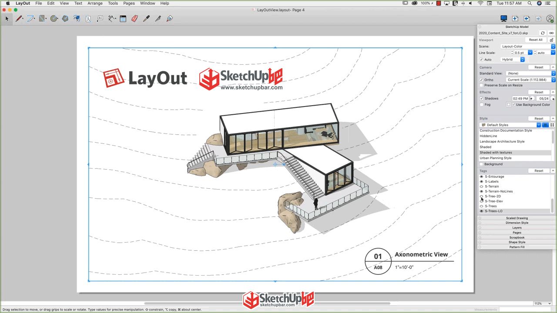The width and height of the screenshot is (557, 313).
Task: Hide the S-Trees-LO tag
Action: point(481,211)
